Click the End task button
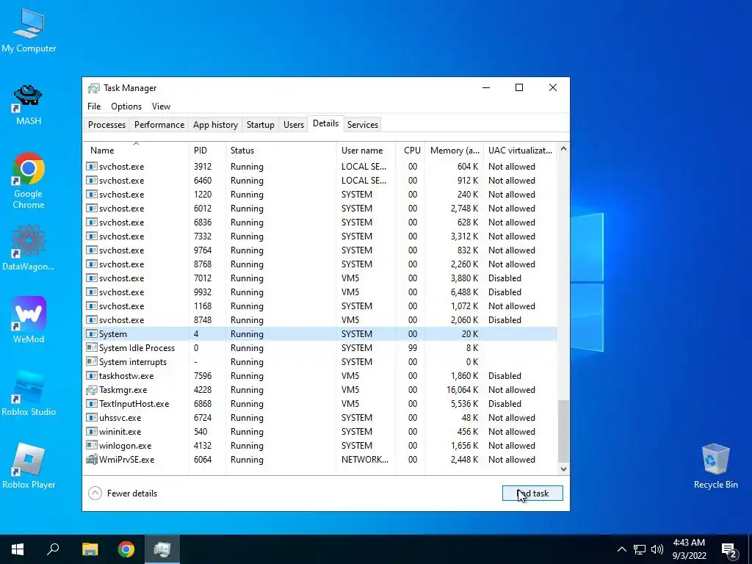The image size is (752, 564). 532,493
